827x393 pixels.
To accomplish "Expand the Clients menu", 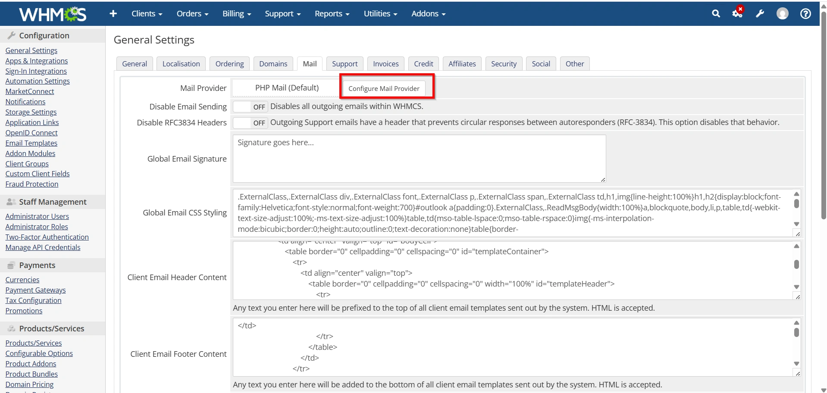I will pyautogui.click(x=147, y=14).
